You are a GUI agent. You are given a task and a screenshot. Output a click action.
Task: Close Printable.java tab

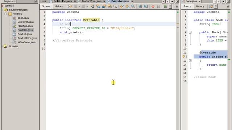132,1
